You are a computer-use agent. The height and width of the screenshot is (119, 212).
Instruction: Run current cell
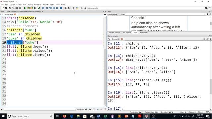(x=28, y=8)
